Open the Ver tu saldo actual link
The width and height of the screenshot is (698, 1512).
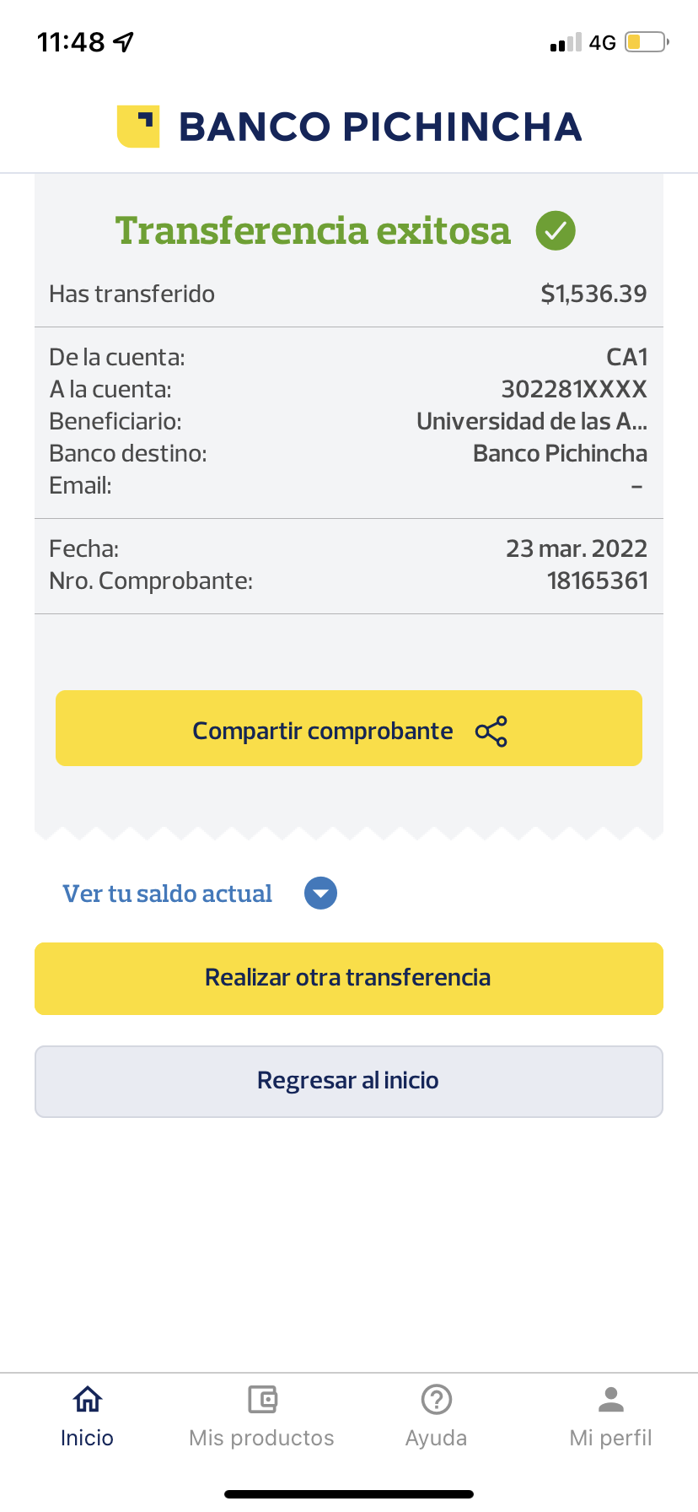pos(168,894)
